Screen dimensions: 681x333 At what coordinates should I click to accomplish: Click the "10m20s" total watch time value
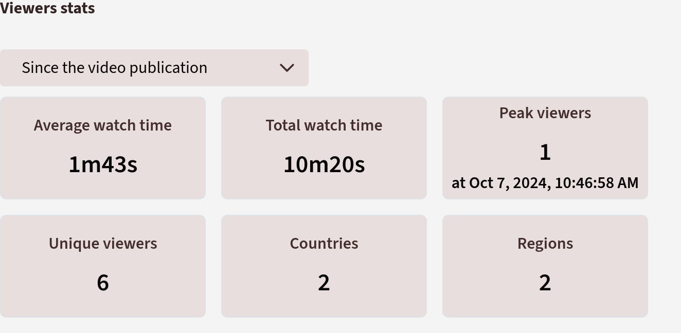(324, 164)
